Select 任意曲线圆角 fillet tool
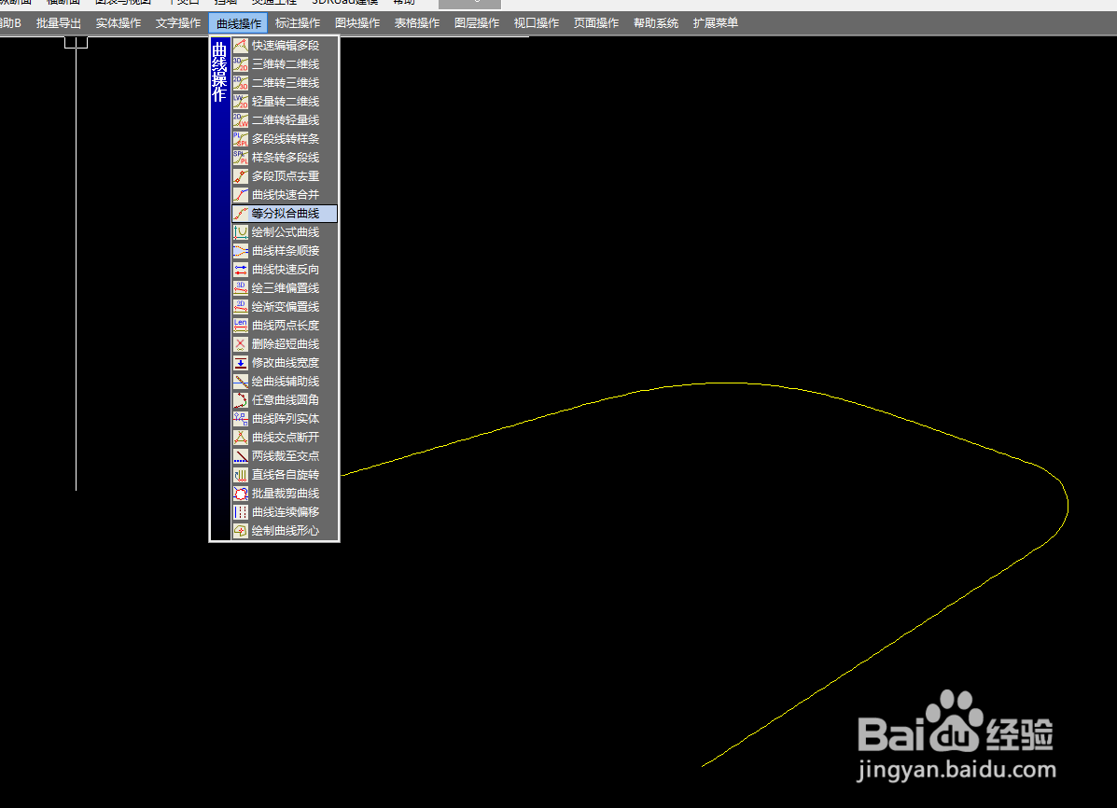1117x808 pixels. click(285, 399)
